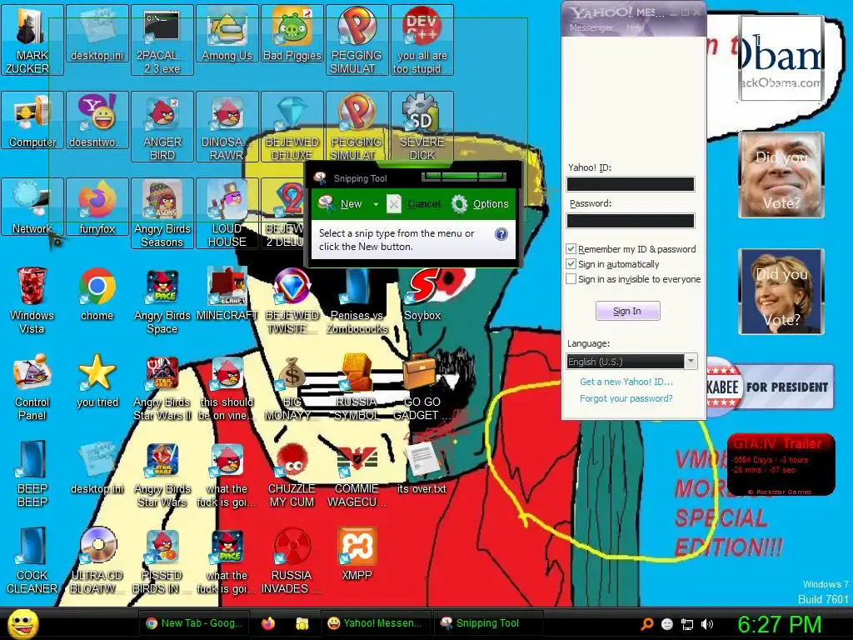Open the SEVERE DICK SD icon

[422, 127]
